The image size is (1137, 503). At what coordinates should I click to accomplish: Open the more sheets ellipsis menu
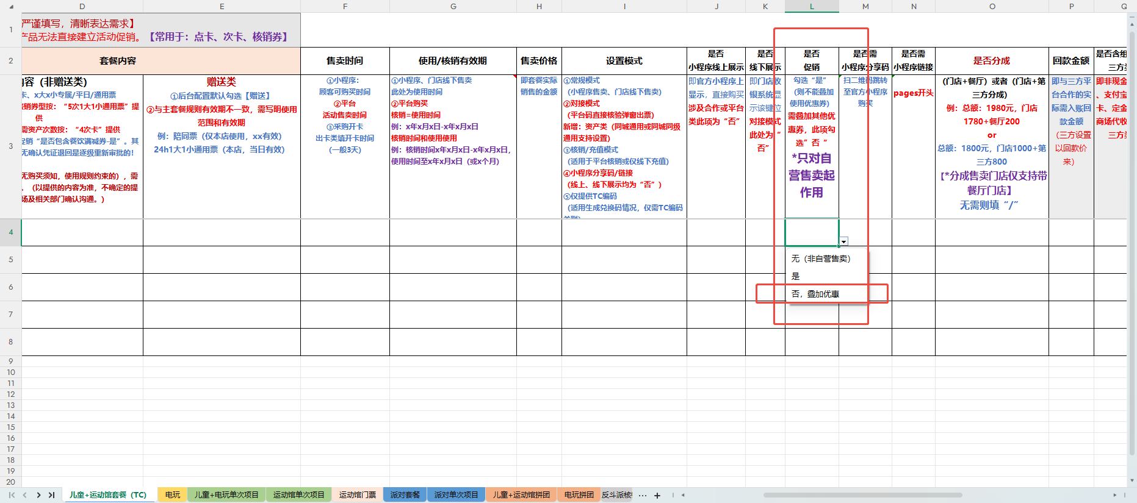tap(643, 496)
